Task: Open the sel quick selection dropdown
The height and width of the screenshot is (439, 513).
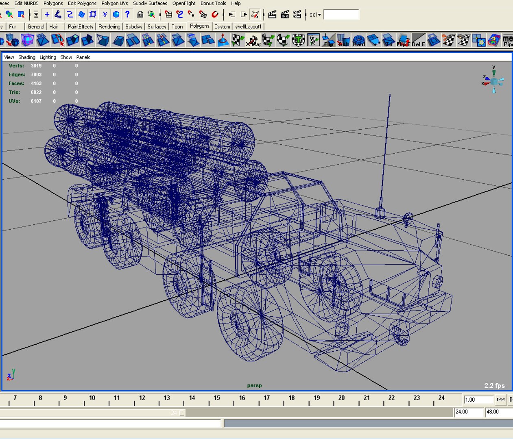Action: pos(315,15)
